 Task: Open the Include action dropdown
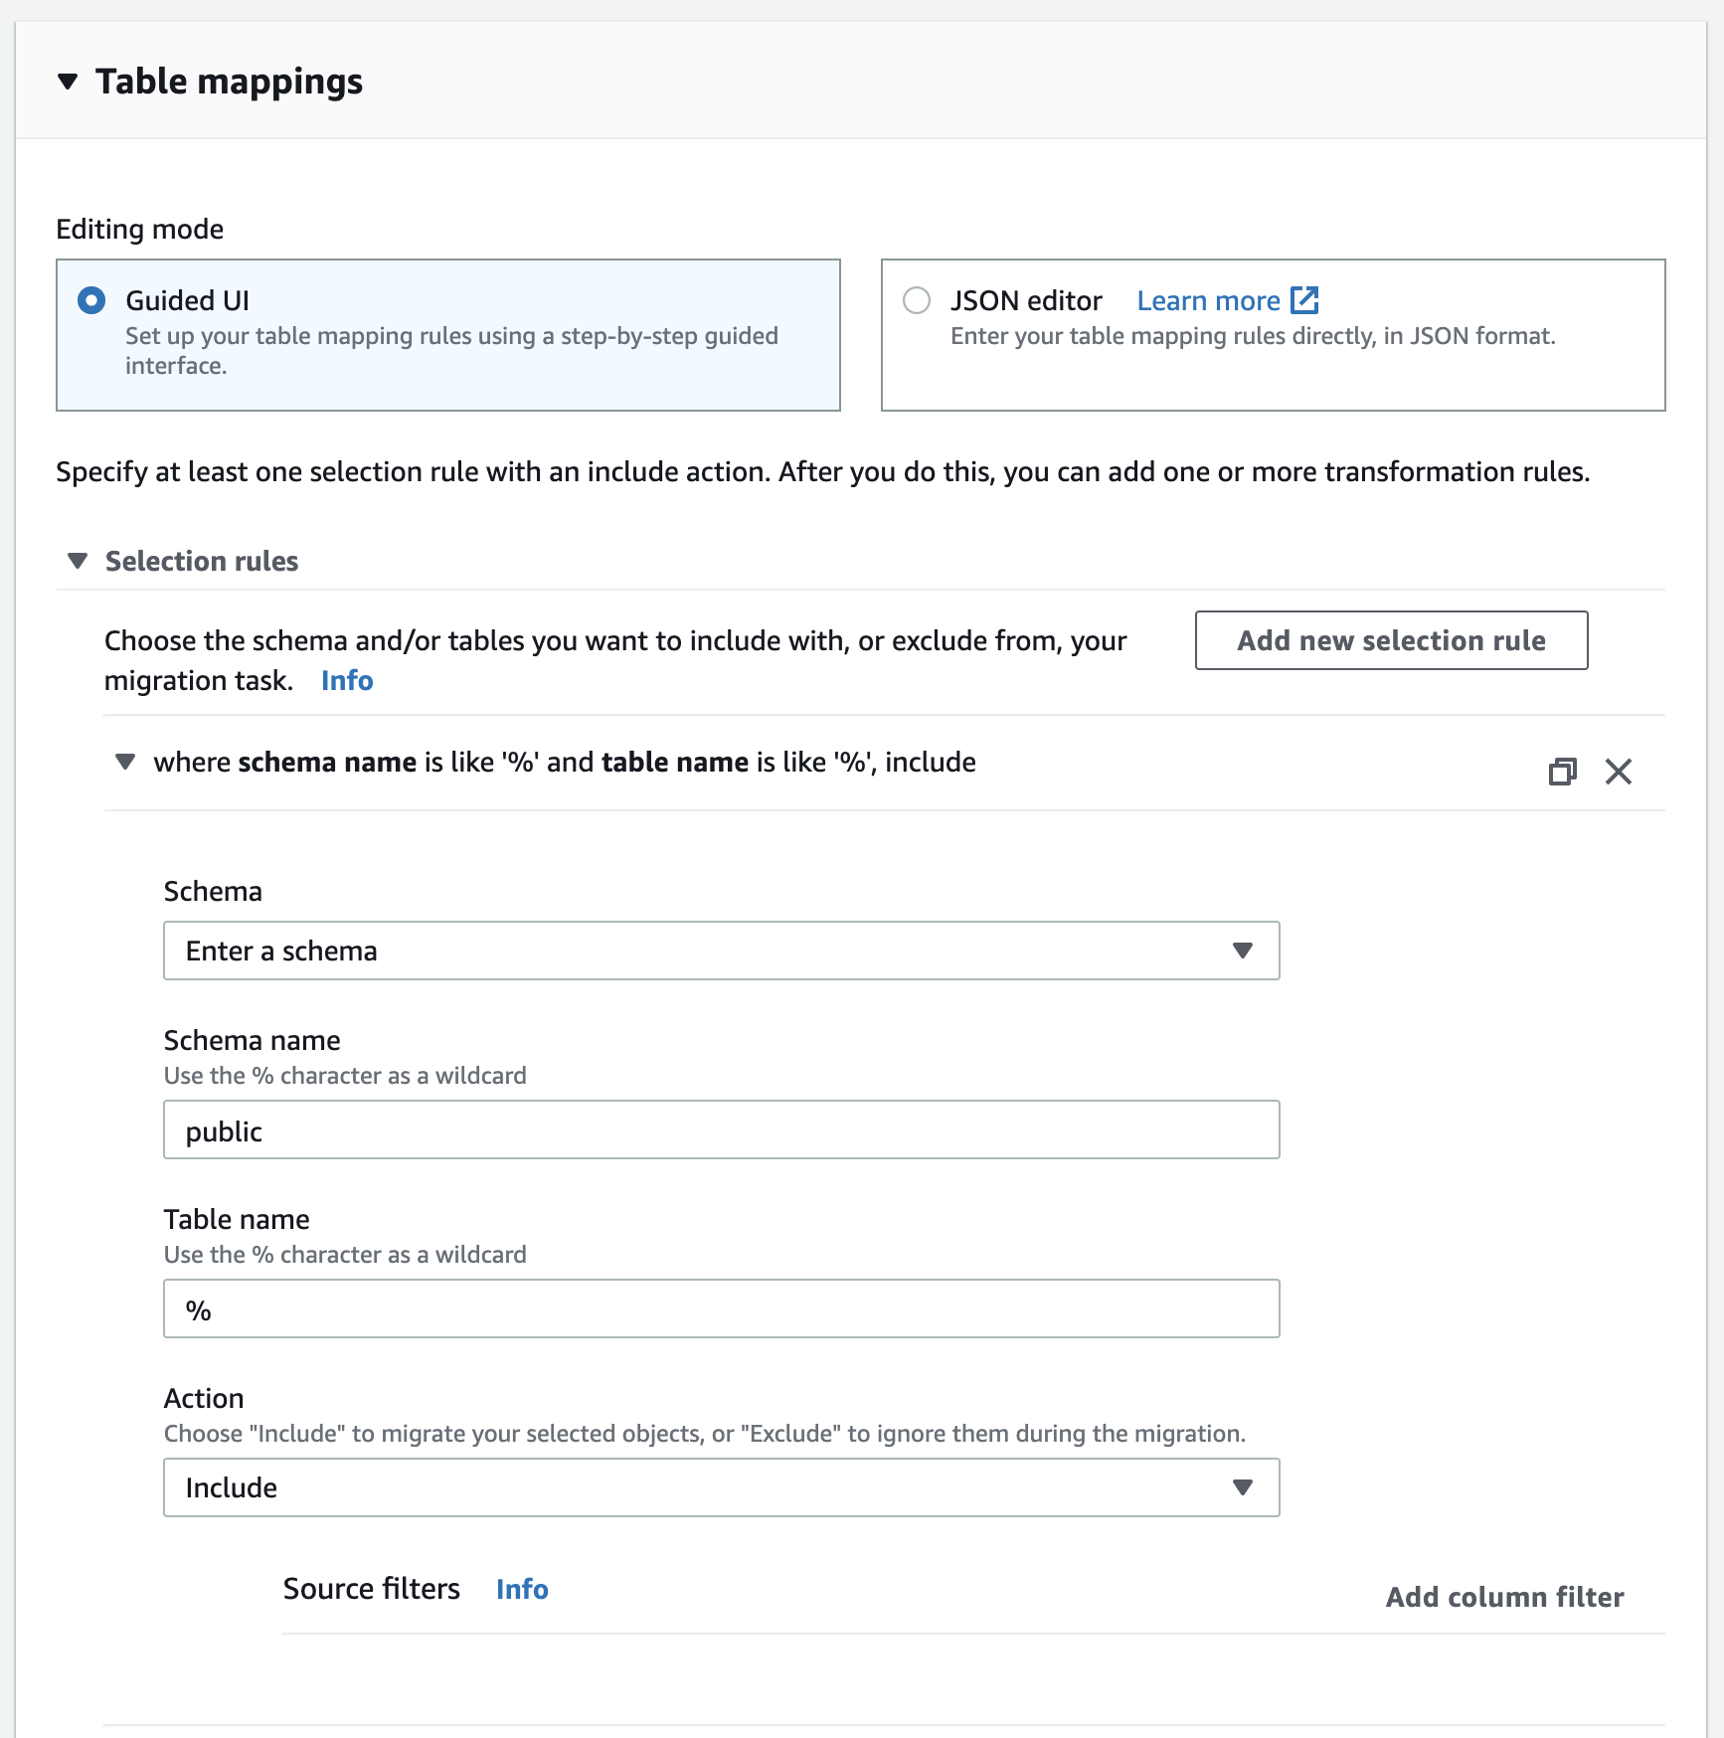[x=721, y=1487]
